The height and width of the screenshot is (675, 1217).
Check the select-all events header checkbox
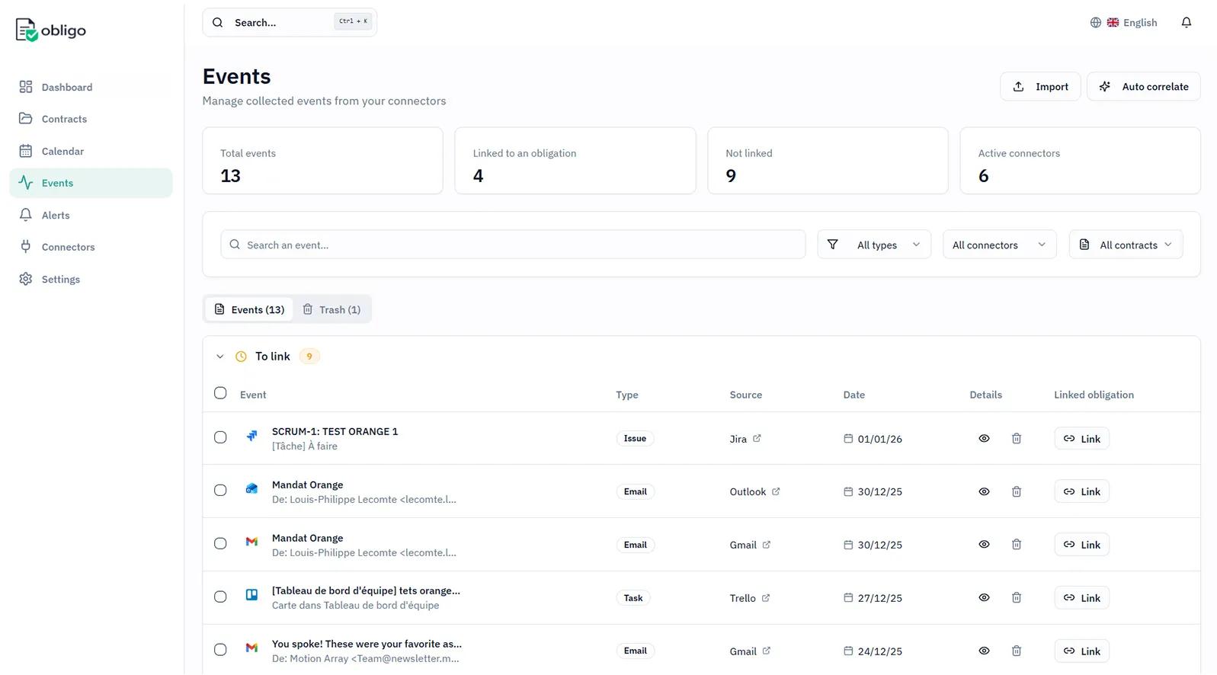[x=220, y=393]
